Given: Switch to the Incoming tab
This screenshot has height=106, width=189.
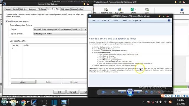Looking at the screenshot, I should coord(32,9).
